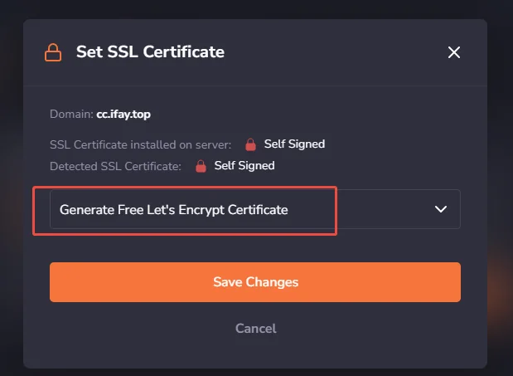Close the Set SSL Certificate dialog
The width and height of the screenshot is (513, 376).
454,52
